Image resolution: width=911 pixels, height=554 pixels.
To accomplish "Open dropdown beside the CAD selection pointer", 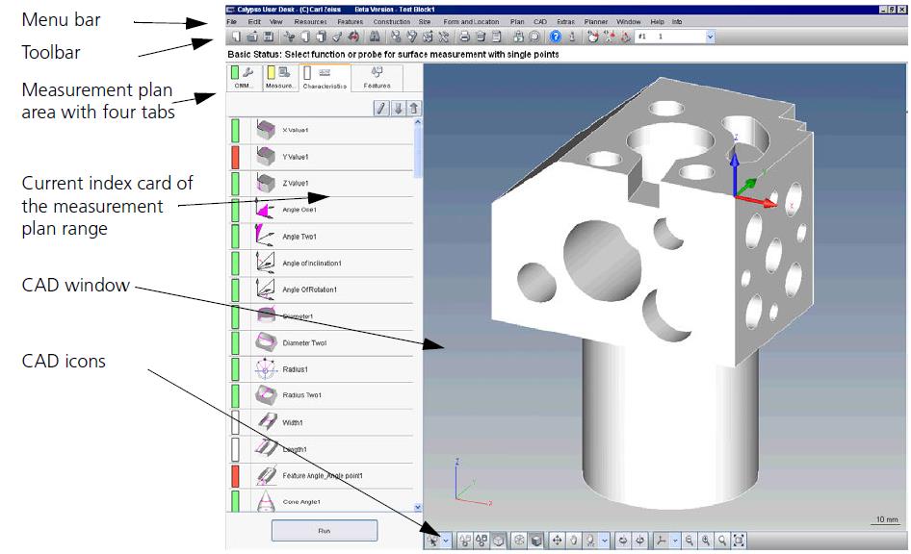I will click(446, 541).
